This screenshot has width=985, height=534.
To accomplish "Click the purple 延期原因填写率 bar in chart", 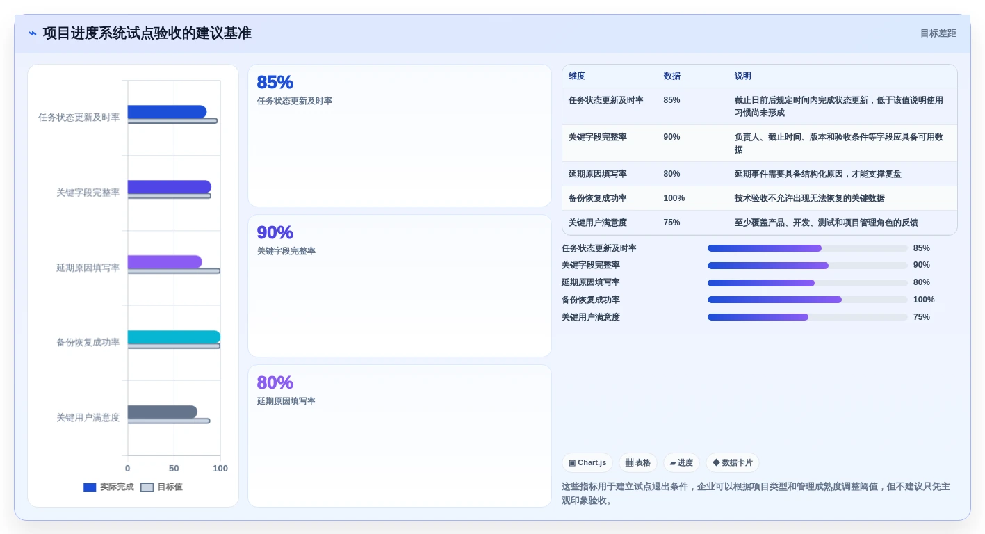I will pos(165,262).
